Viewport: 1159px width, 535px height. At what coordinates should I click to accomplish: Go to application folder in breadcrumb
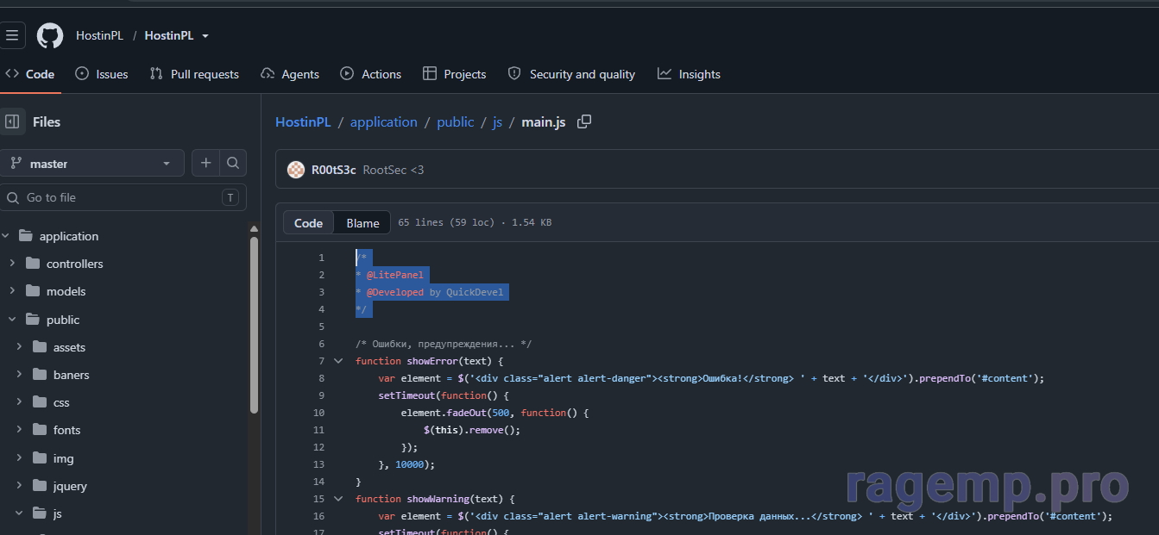click(x=384, y=121)
